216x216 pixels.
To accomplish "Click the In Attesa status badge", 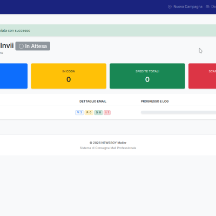I will coord(33,46).
